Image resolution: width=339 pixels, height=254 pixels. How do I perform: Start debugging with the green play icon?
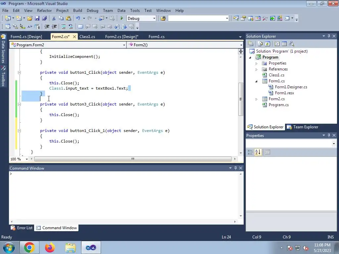point(121,19)
